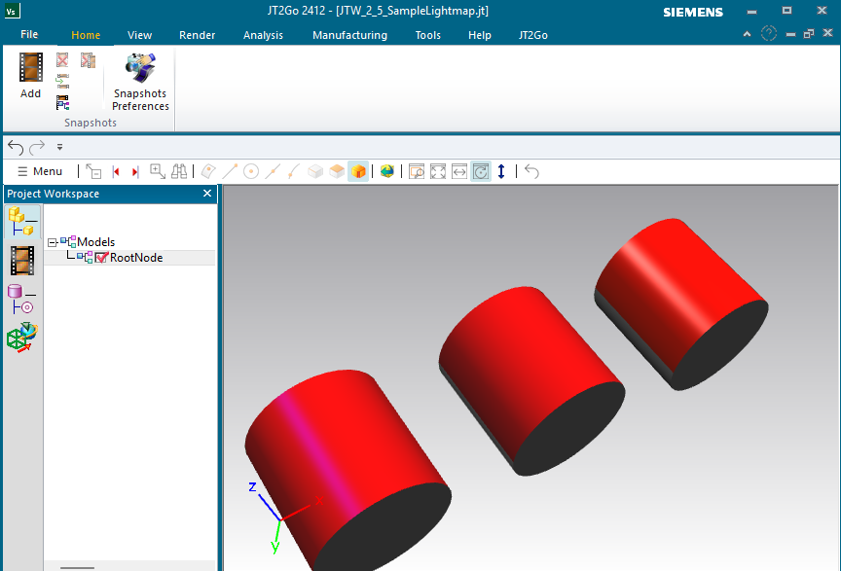The image size is (841, 571).
Task: Click the Undo arrow button
Action: pos(15,147)
